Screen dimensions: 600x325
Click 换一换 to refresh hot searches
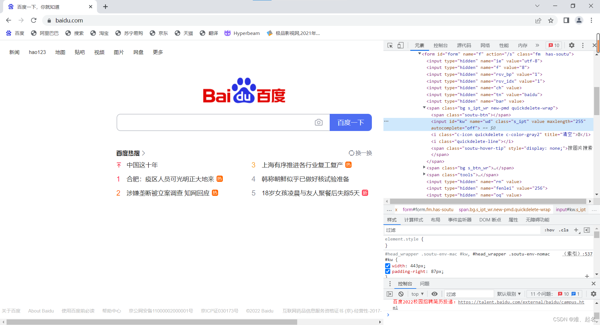click(360, 153)
